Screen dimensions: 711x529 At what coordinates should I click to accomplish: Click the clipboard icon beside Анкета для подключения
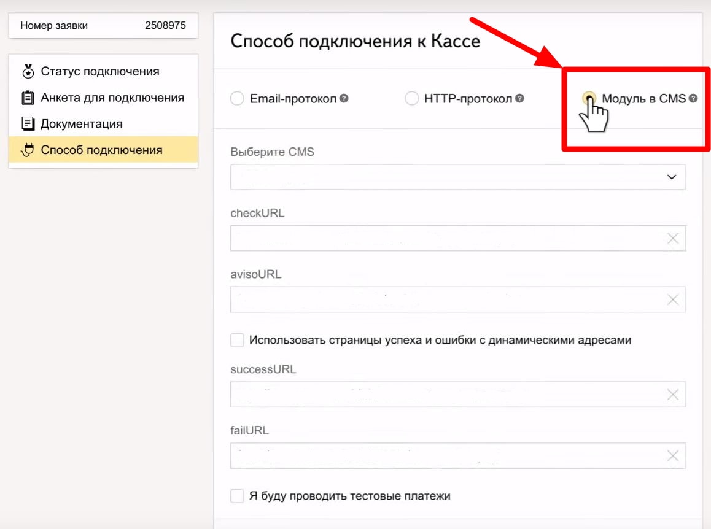[x=28, y=98]
